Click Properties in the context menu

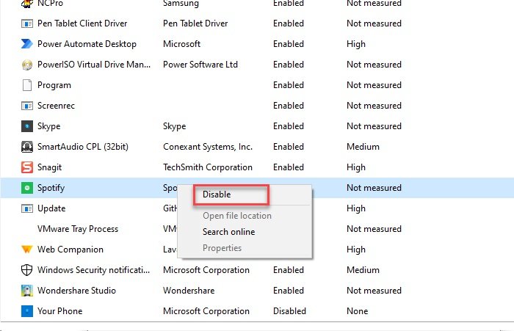(x=222, y=248)
